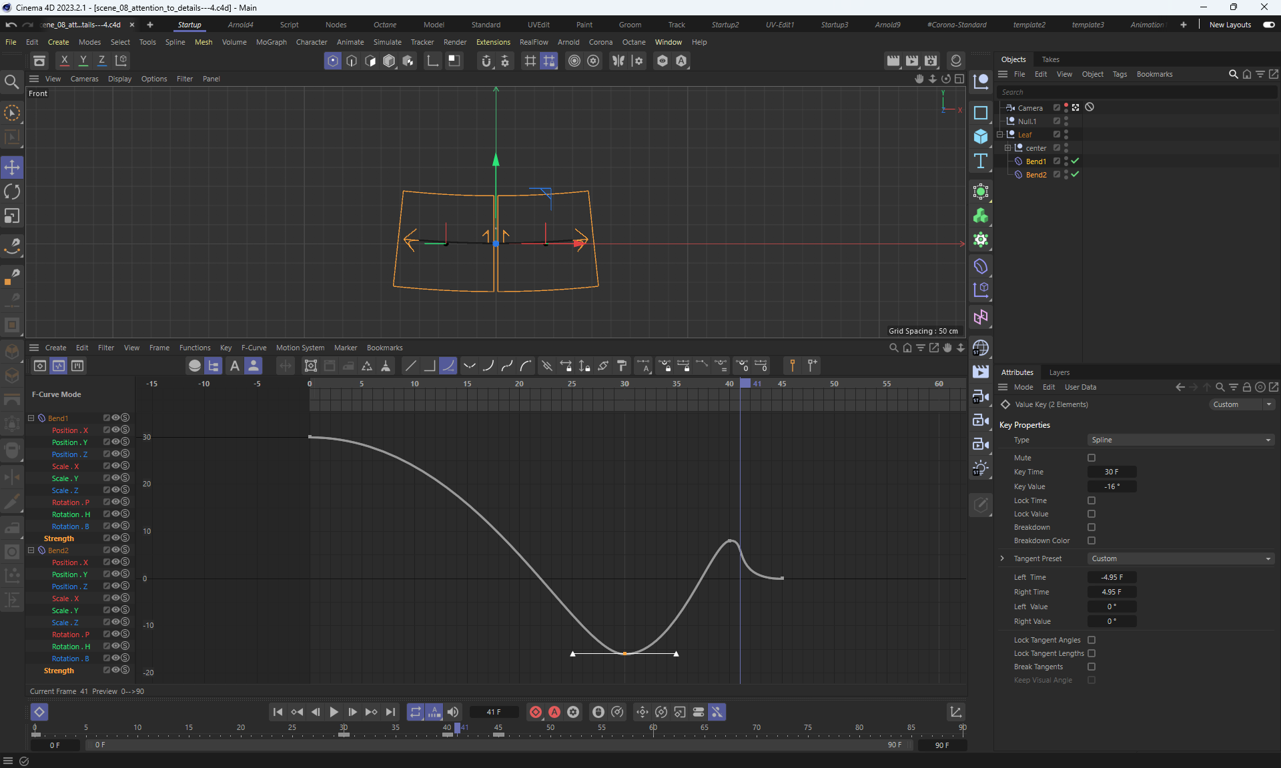The width and height of the screenshot is (1281, 768).
Task: Click the Key Value input field
Action: pyautogui.click(x=1111, y=486)
